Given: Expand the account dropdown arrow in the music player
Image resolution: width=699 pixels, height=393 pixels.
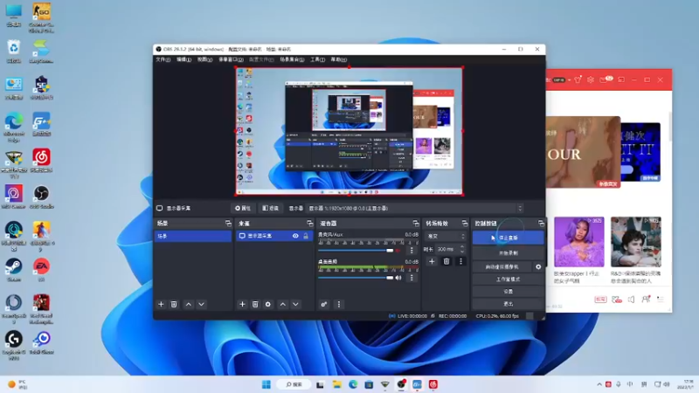Looking at the screenshot, I should point(570,80).
